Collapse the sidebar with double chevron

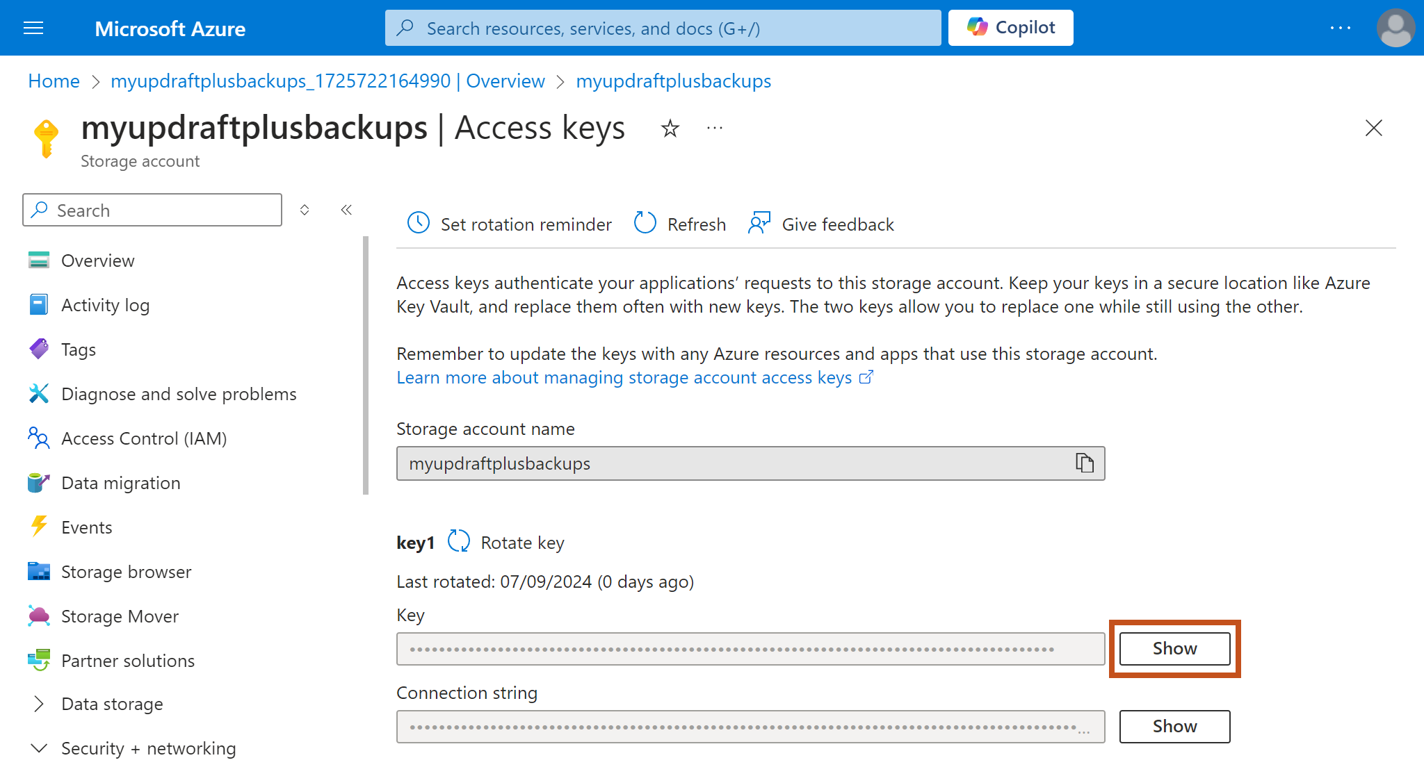coord(346,210)
